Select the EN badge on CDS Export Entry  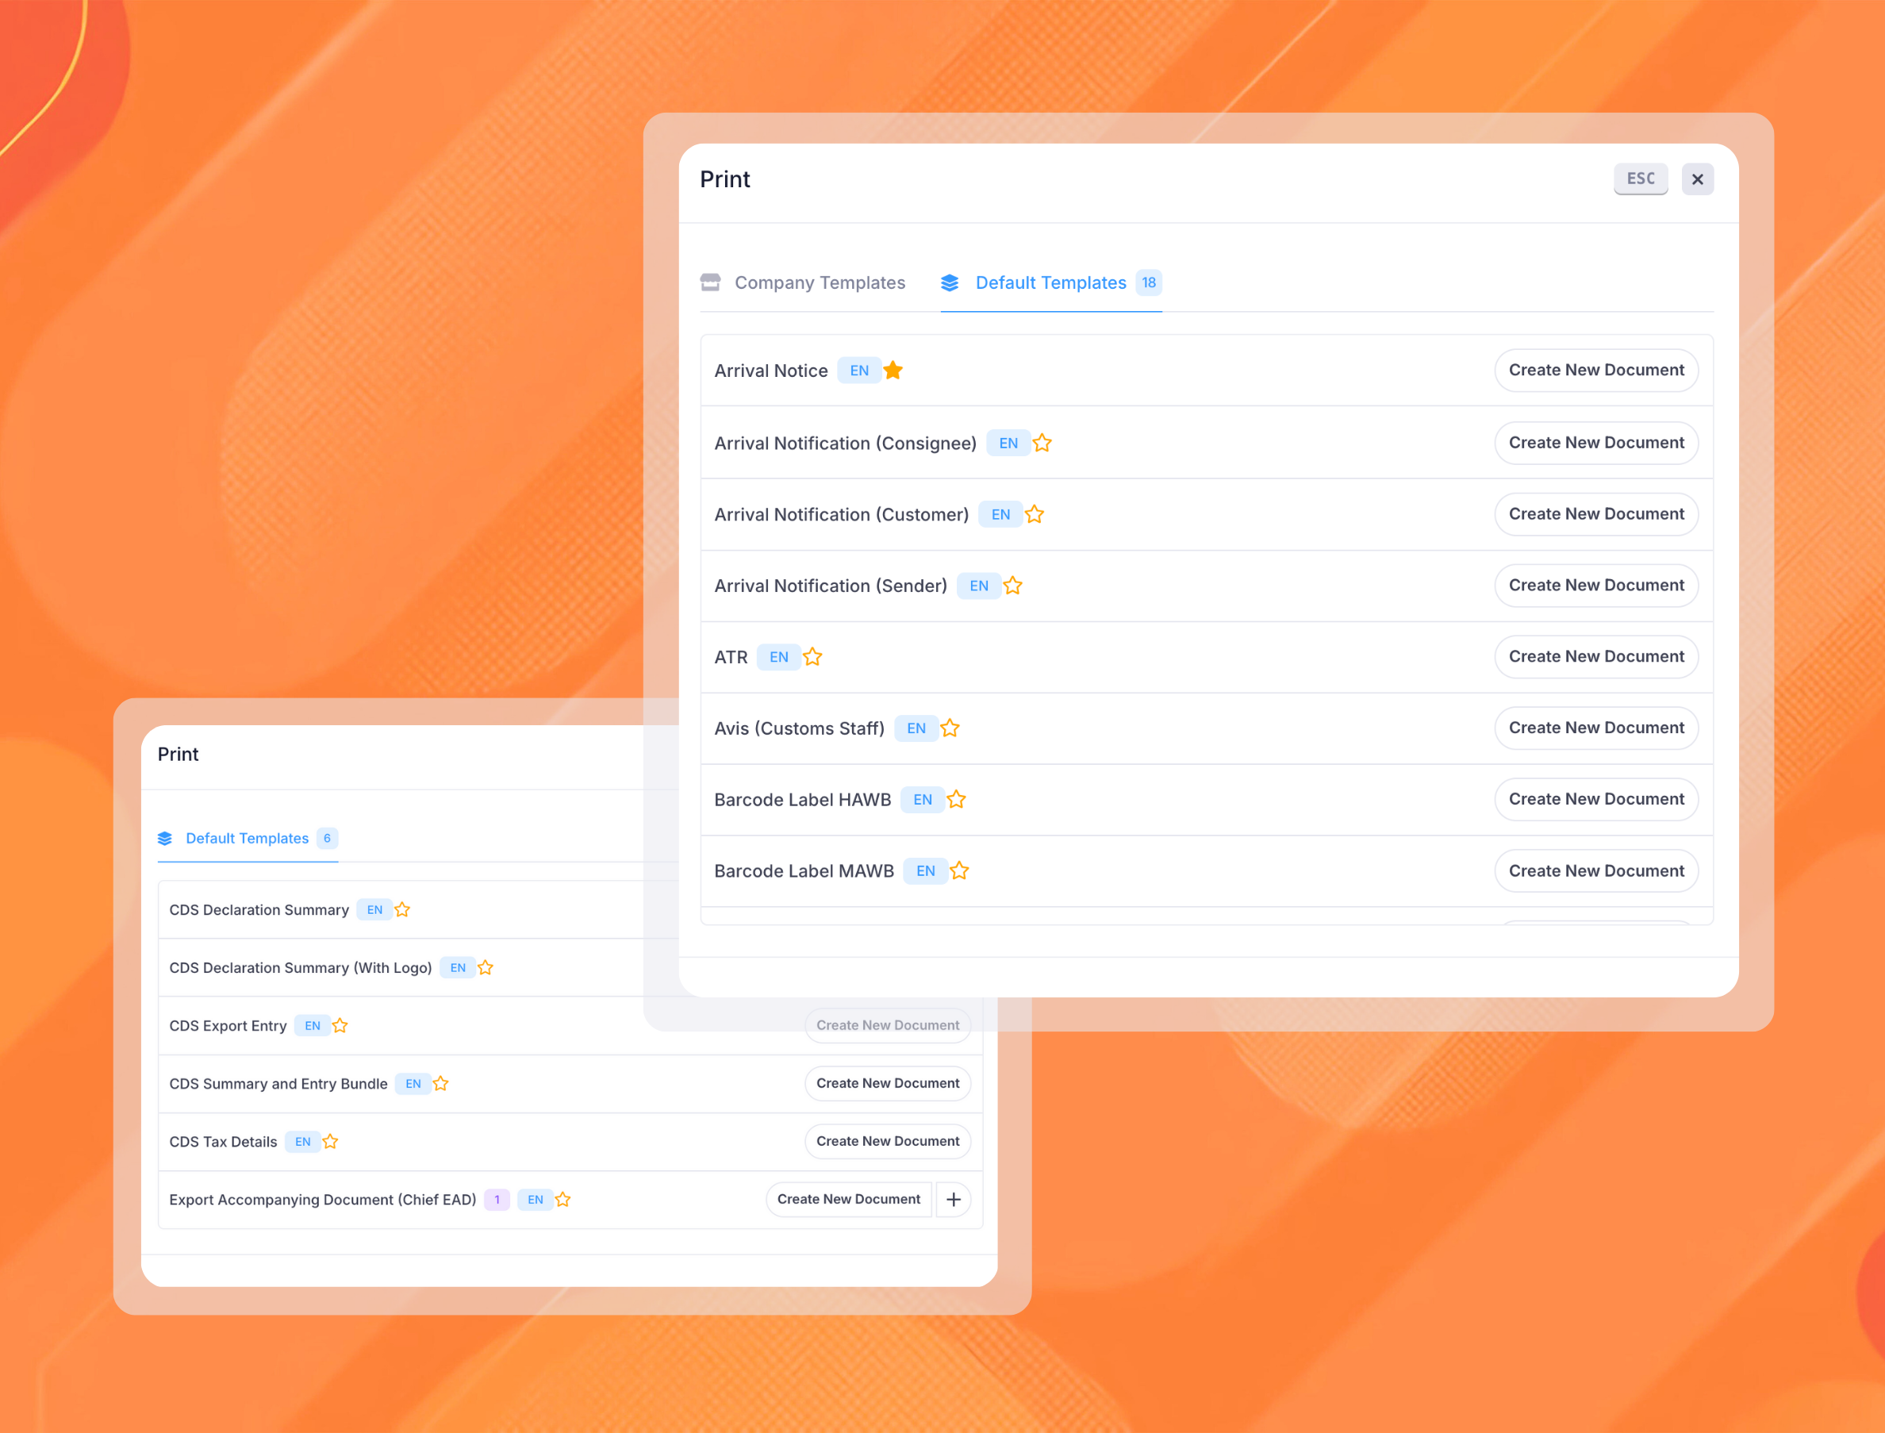(x=312, y=1025)
